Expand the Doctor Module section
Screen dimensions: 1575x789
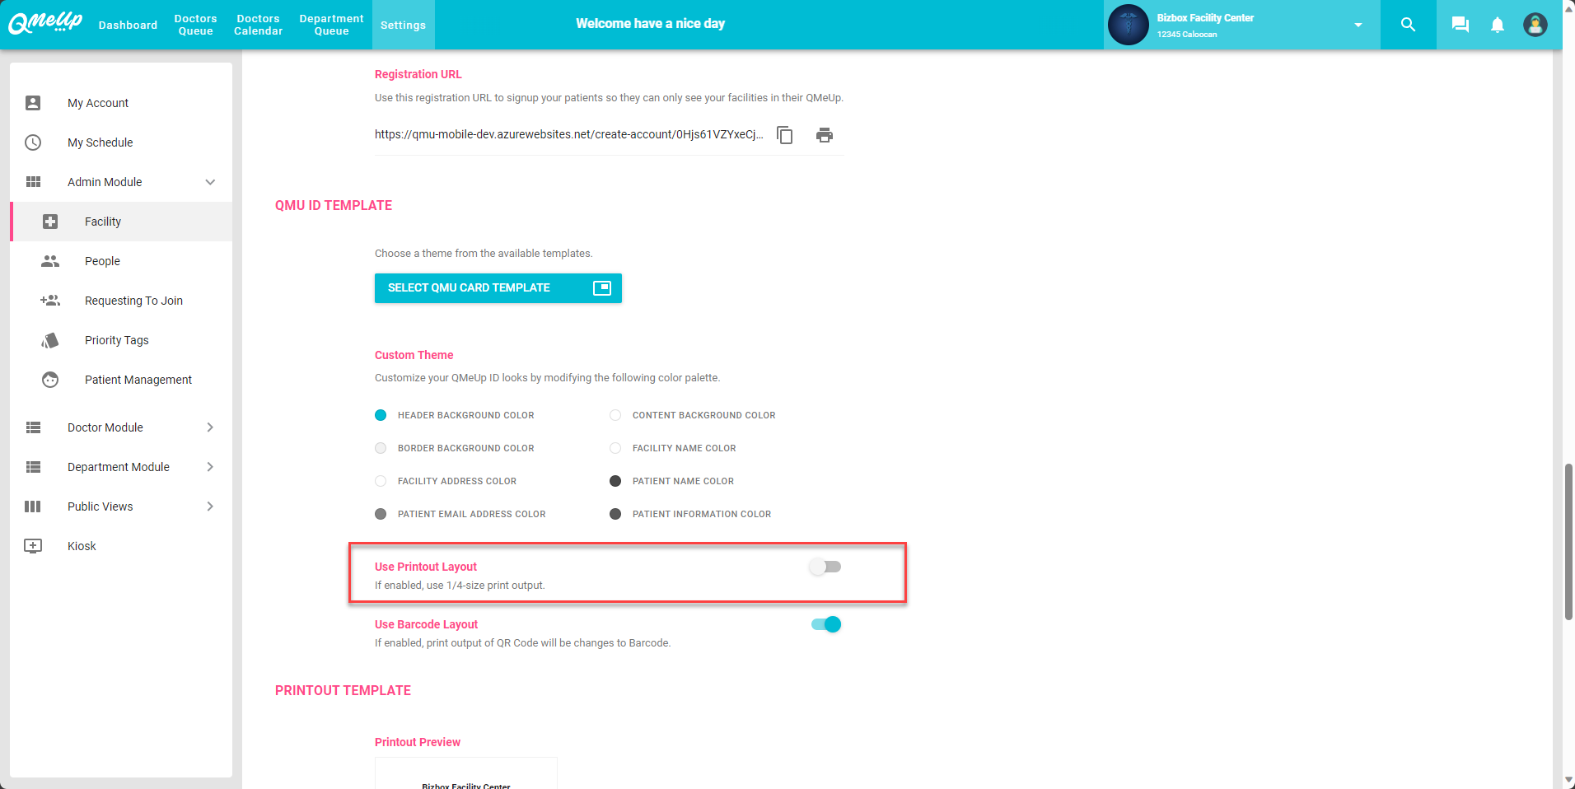pos(105,427)
